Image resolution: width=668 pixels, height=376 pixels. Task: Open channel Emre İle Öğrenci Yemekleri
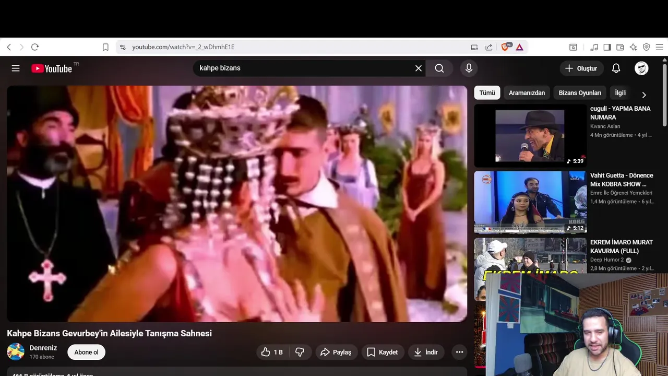(x=621, y=193)
